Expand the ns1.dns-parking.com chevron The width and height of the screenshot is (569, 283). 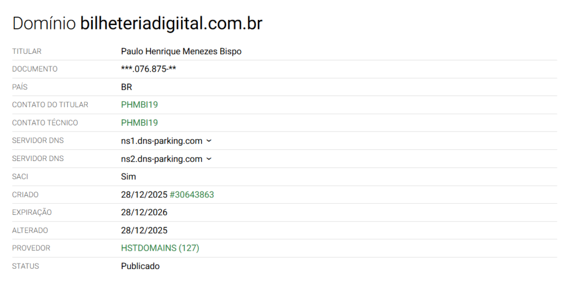(209, 141)
